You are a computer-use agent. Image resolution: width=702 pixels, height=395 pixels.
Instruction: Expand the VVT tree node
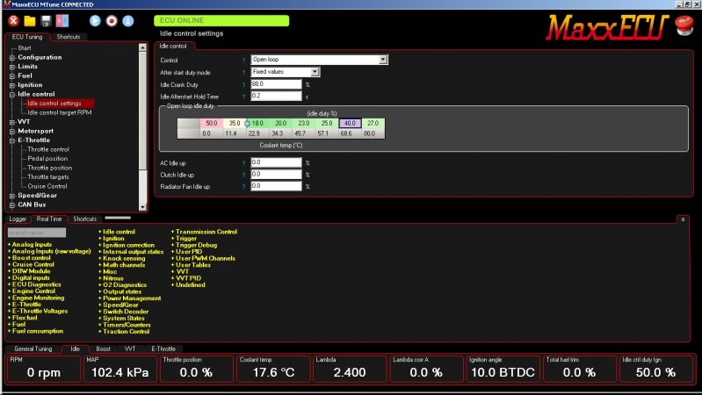pyautogui.click(x=12, y=122)
